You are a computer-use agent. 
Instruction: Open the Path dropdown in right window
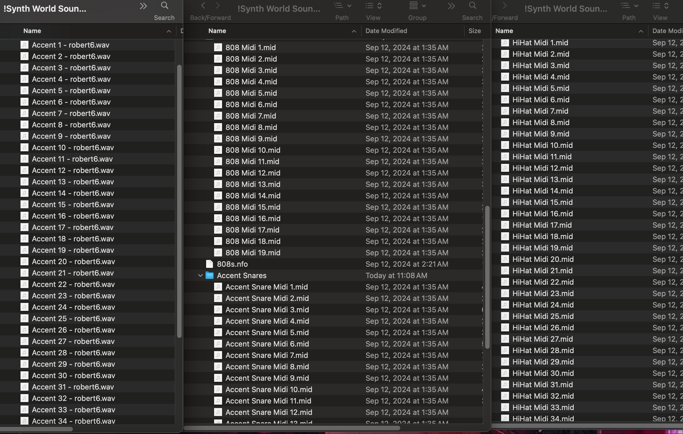pyautogui.click(x=629, y=6)
